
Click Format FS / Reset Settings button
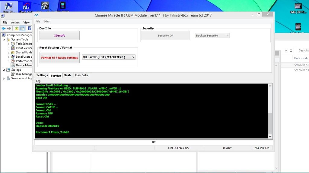coord(59,58)
